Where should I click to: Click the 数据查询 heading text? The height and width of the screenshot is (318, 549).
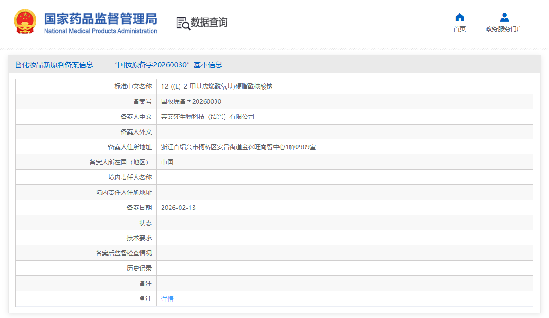tap(209, 22)
